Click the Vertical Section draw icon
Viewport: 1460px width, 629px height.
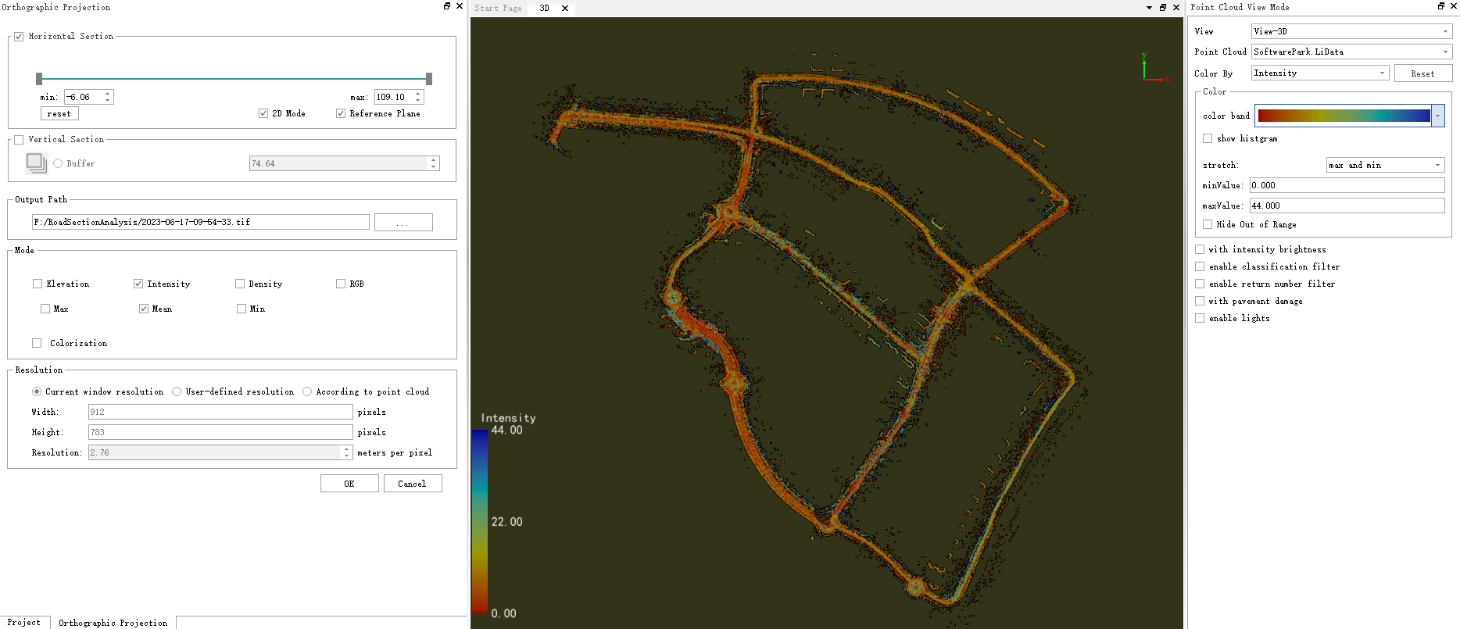pos(37,163)
